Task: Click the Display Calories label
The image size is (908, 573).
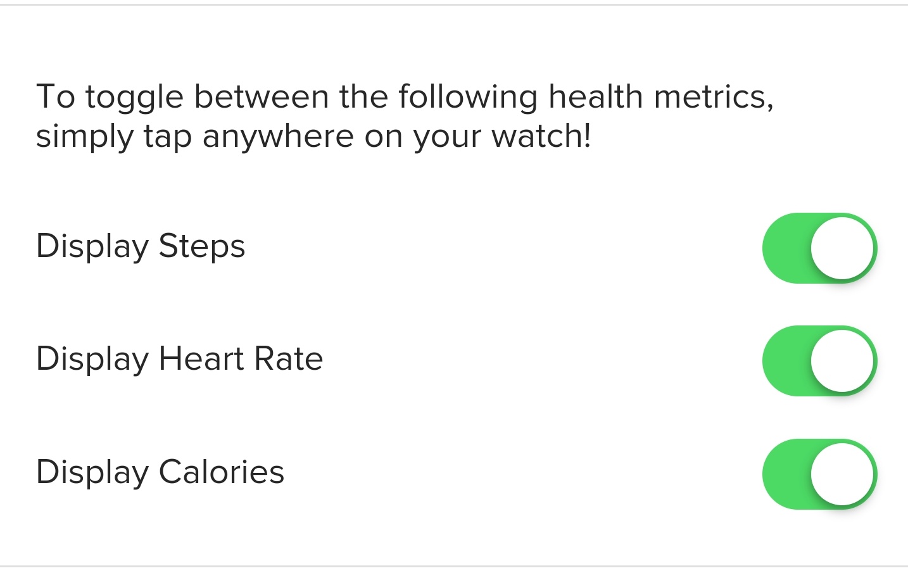Action: (160, 472)
